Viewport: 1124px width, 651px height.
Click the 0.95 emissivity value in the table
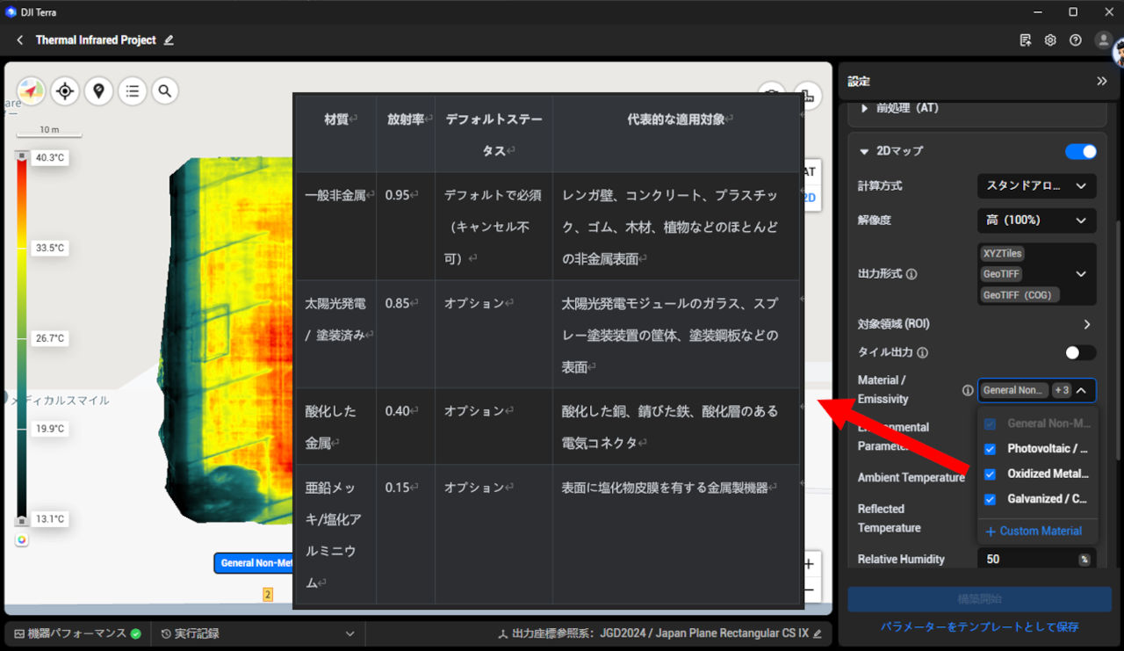pos(398,195)
